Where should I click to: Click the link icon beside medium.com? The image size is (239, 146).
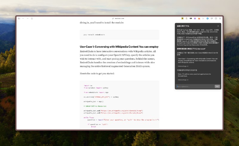tap(113, 19)
